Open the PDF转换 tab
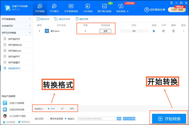Image resolution: width=189 pixels, height=125 pixels. coord(40,8)
